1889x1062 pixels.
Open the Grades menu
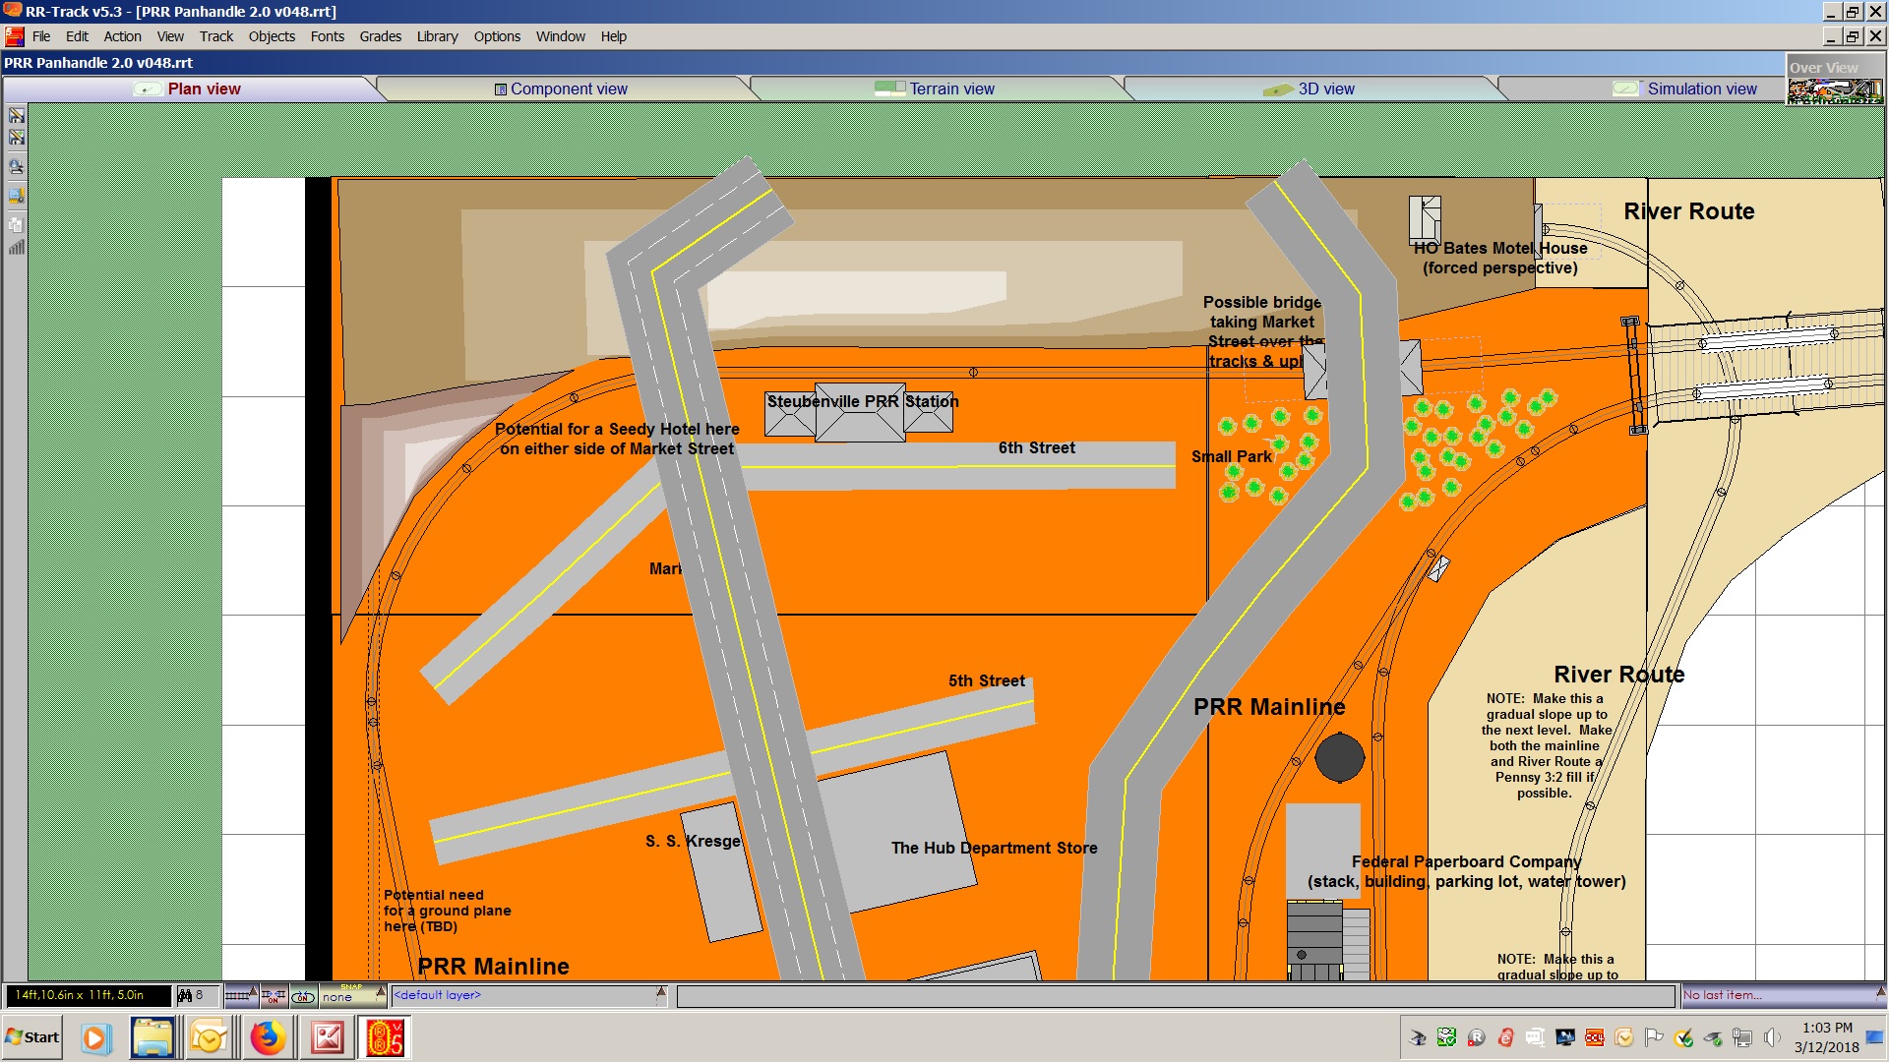point(380,36)
